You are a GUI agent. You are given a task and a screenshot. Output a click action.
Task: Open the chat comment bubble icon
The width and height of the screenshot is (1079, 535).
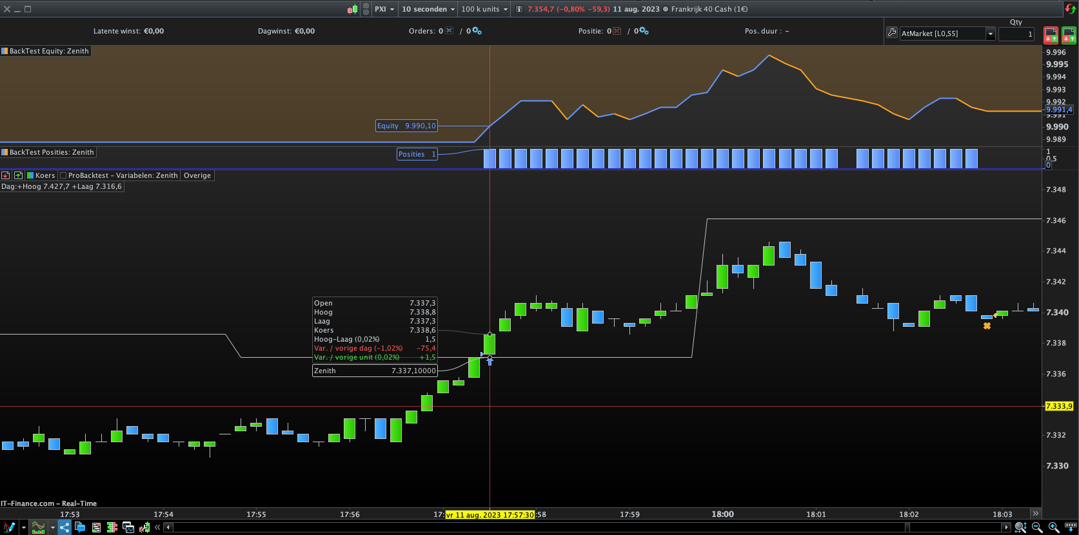(80, 527)
